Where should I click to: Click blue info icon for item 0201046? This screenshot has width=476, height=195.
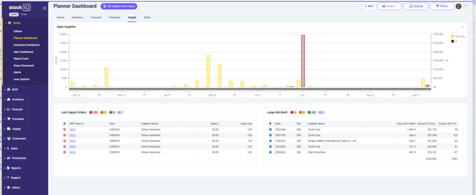tap(270, 130)
